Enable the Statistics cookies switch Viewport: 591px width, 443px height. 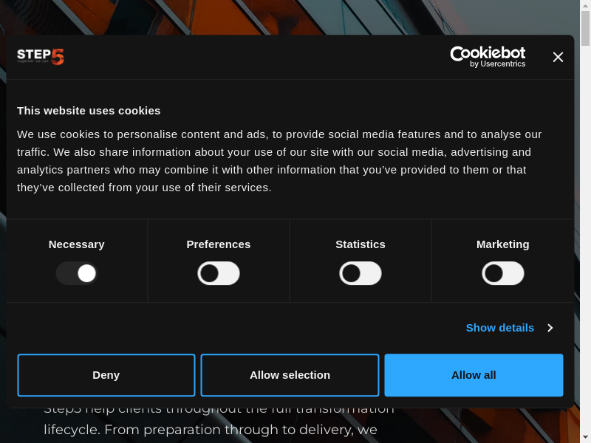coord(361,273)
